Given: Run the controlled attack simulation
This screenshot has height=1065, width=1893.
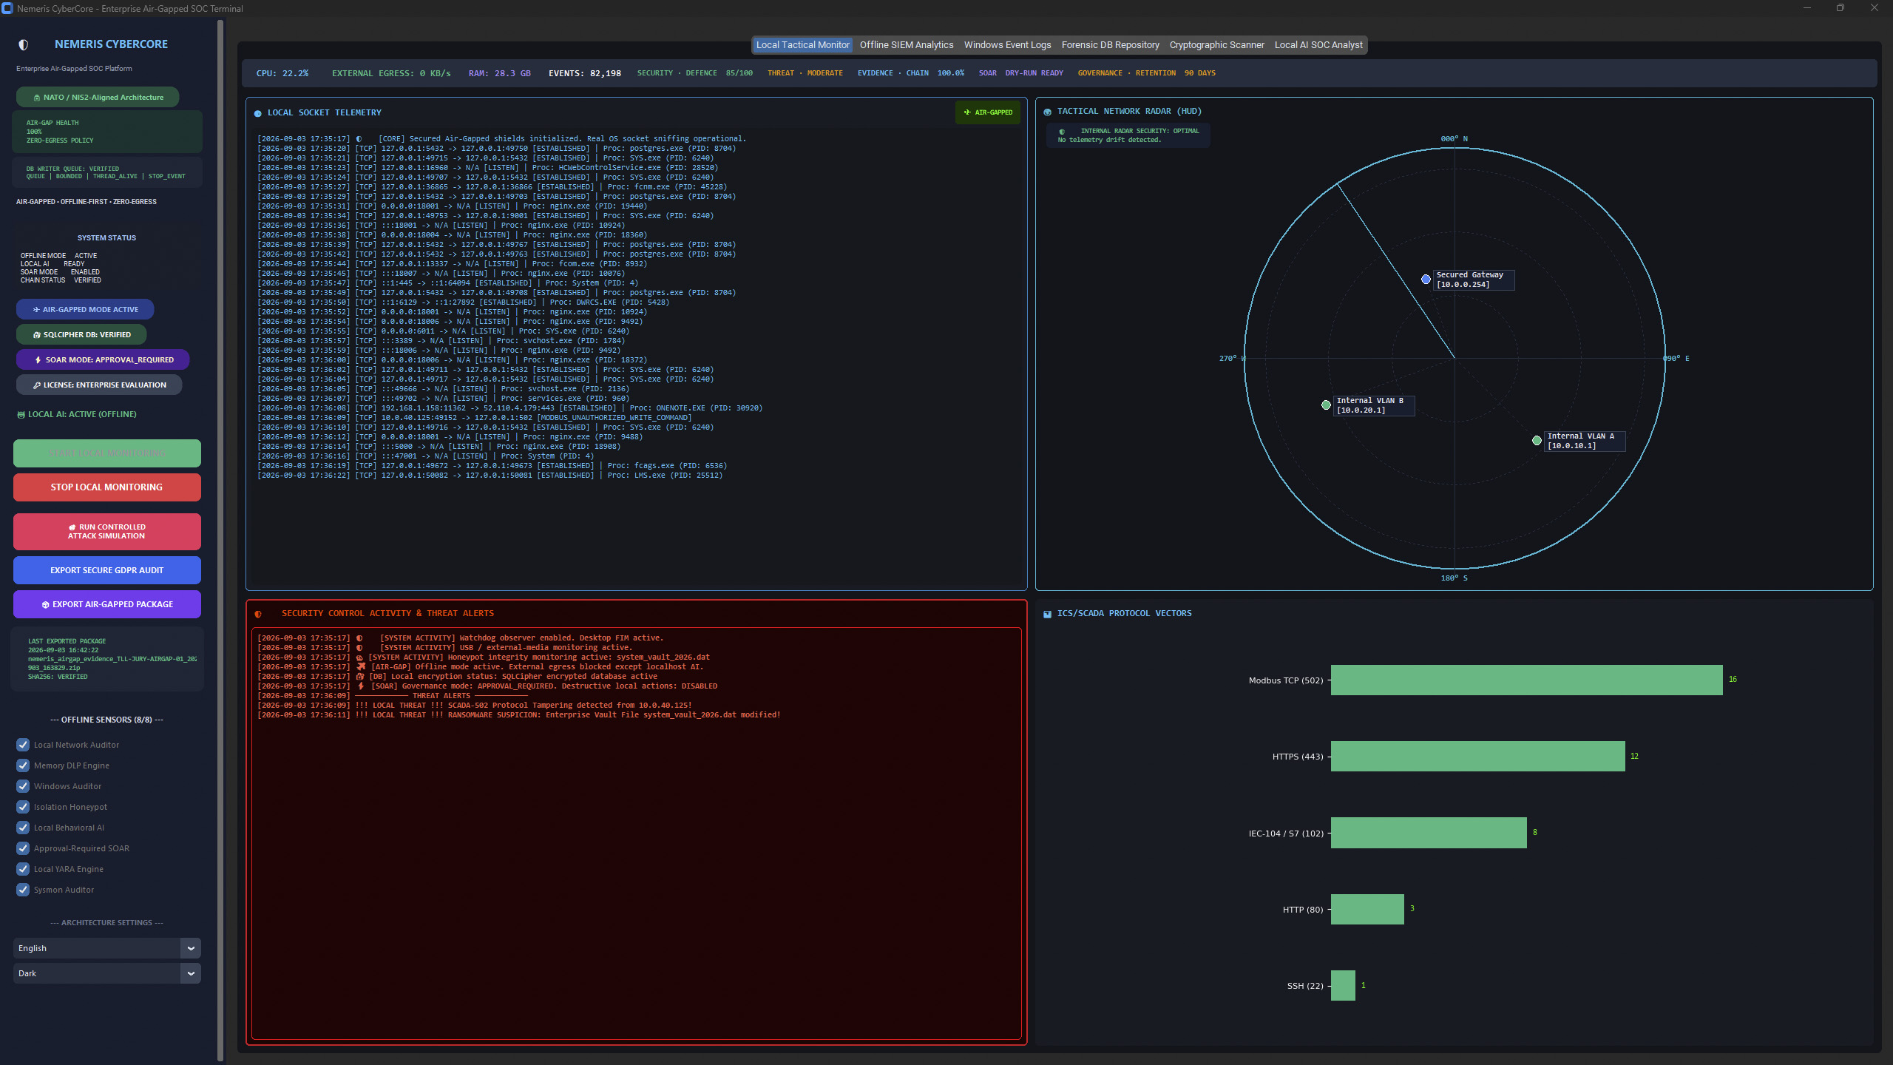Looking at the screenshot, I should tap(107, 532).
